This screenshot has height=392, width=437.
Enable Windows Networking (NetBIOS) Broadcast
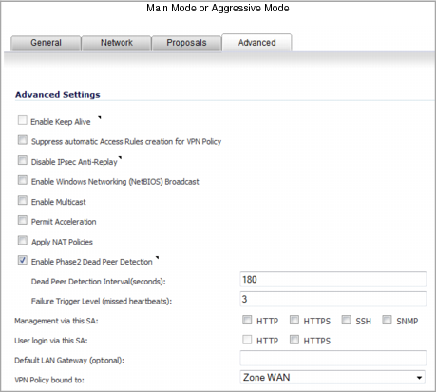point(22,180)
